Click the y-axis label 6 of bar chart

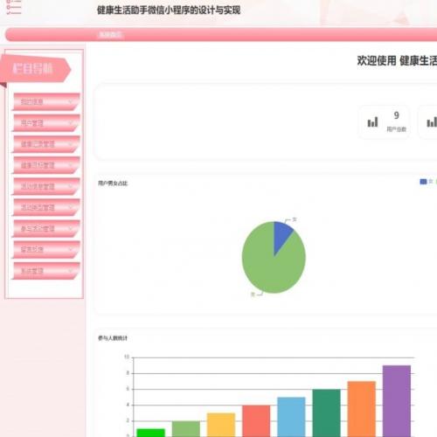[128, 389]
